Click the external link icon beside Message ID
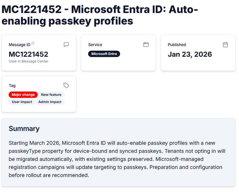The image size is (239, 192). tap(33, 44)
